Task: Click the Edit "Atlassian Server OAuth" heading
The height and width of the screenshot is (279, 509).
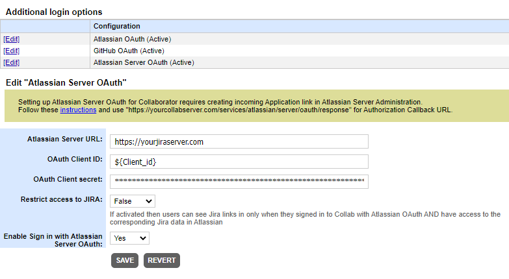Action: 66,83
